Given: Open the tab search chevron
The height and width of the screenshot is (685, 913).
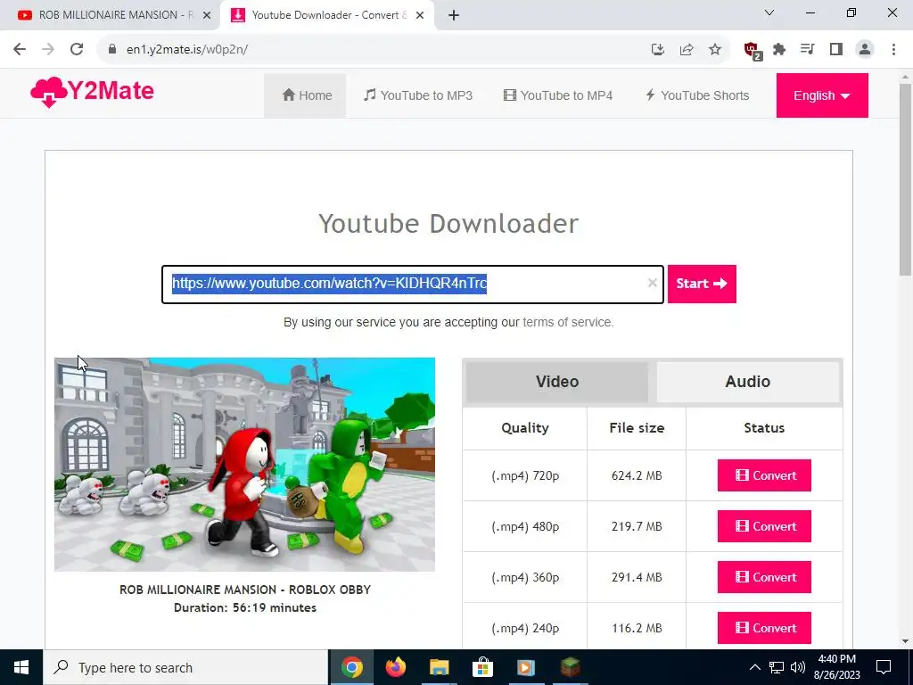Looking at the screenshot, I should pyautogui.click(x=769, y=12).
